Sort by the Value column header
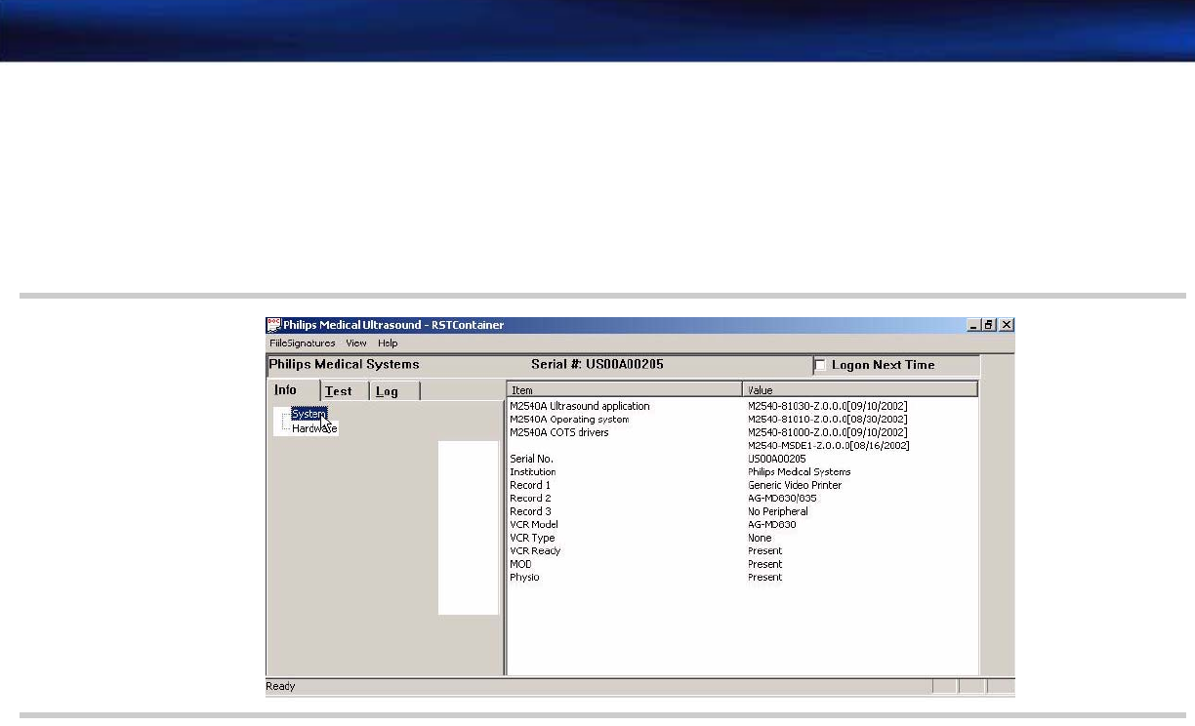1195x726 pixels. [860, 389]
